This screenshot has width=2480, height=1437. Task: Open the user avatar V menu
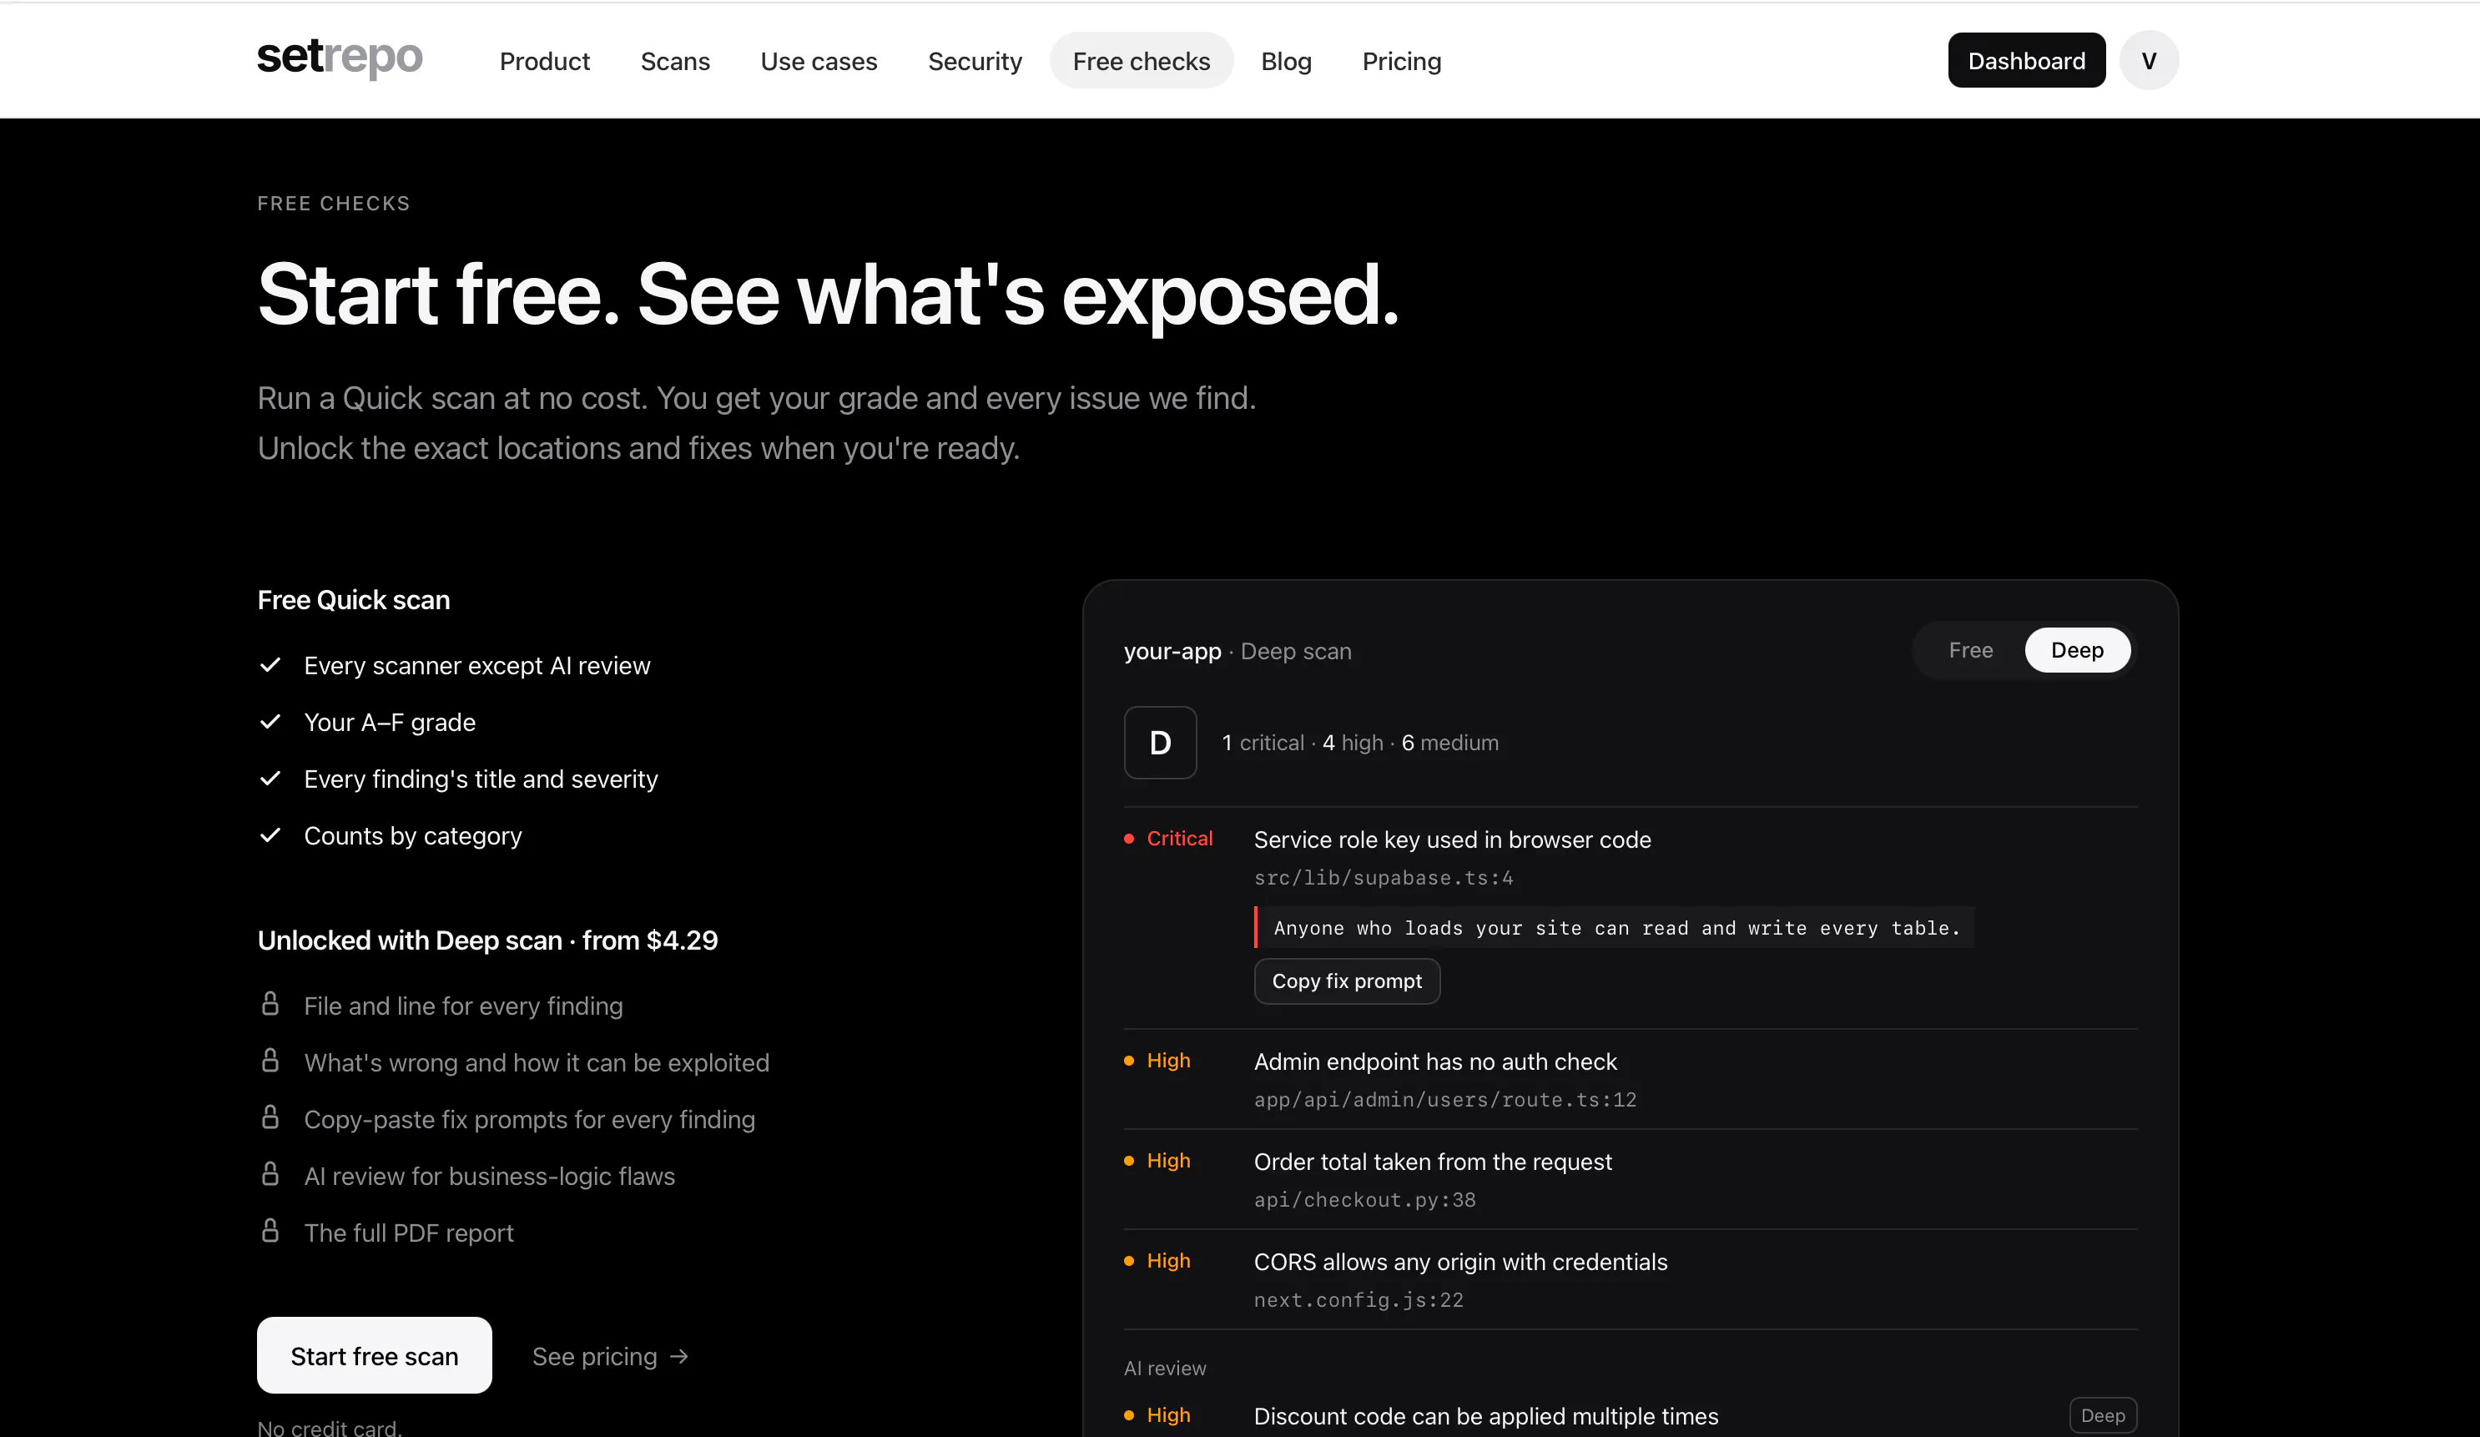pyautogui.click(x=2150, y=61)
